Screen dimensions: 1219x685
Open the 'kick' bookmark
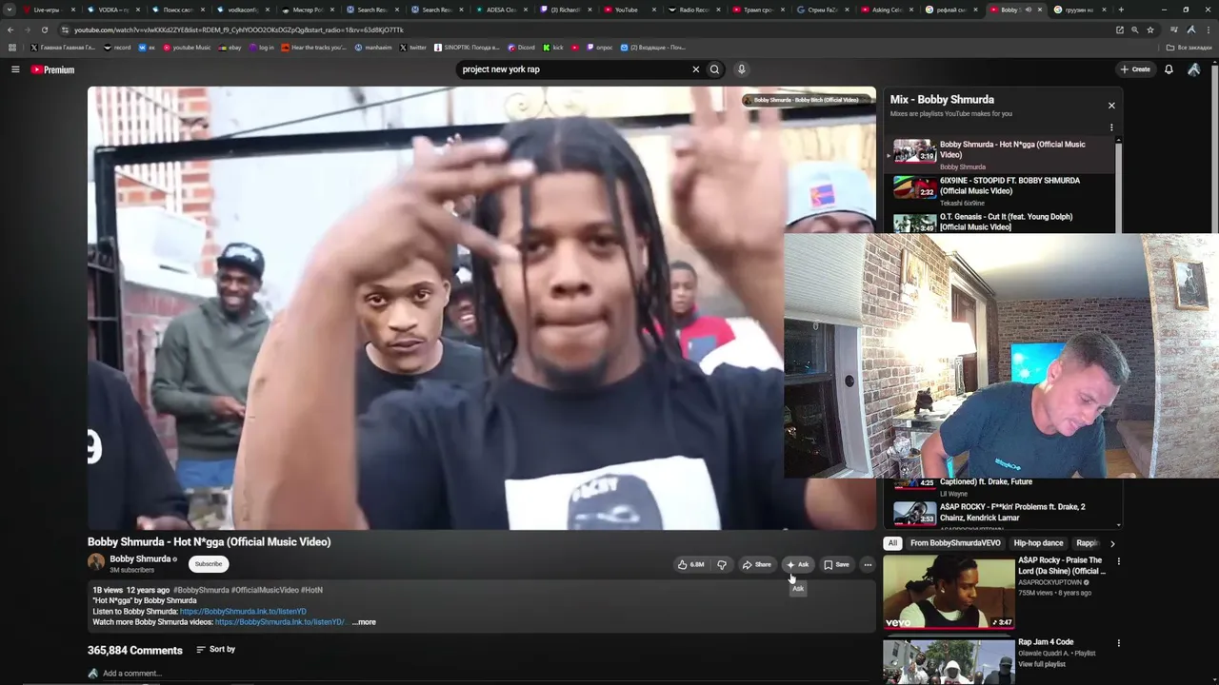click(x=553, y=48)
